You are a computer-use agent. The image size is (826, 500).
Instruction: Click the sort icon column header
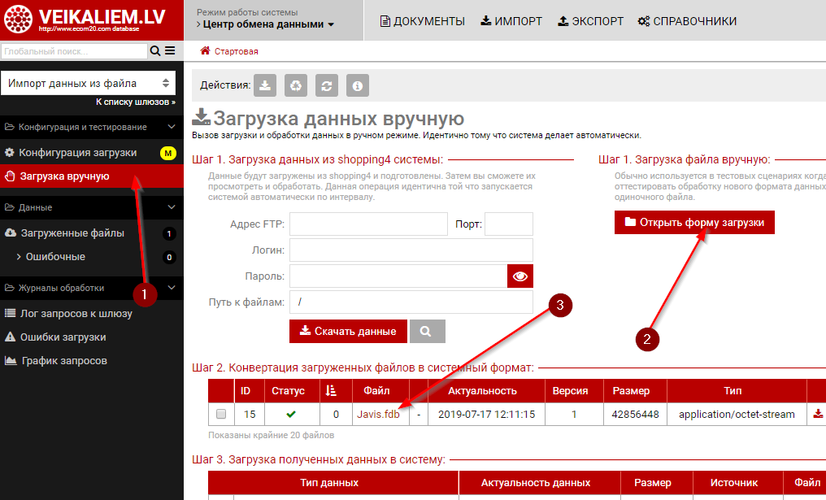pyautogui.click(x=330, y=391)
